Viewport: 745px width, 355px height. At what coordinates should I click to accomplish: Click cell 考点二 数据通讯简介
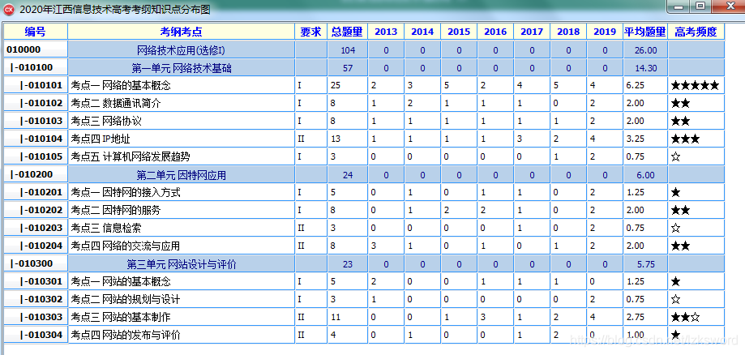pos(181,104)
